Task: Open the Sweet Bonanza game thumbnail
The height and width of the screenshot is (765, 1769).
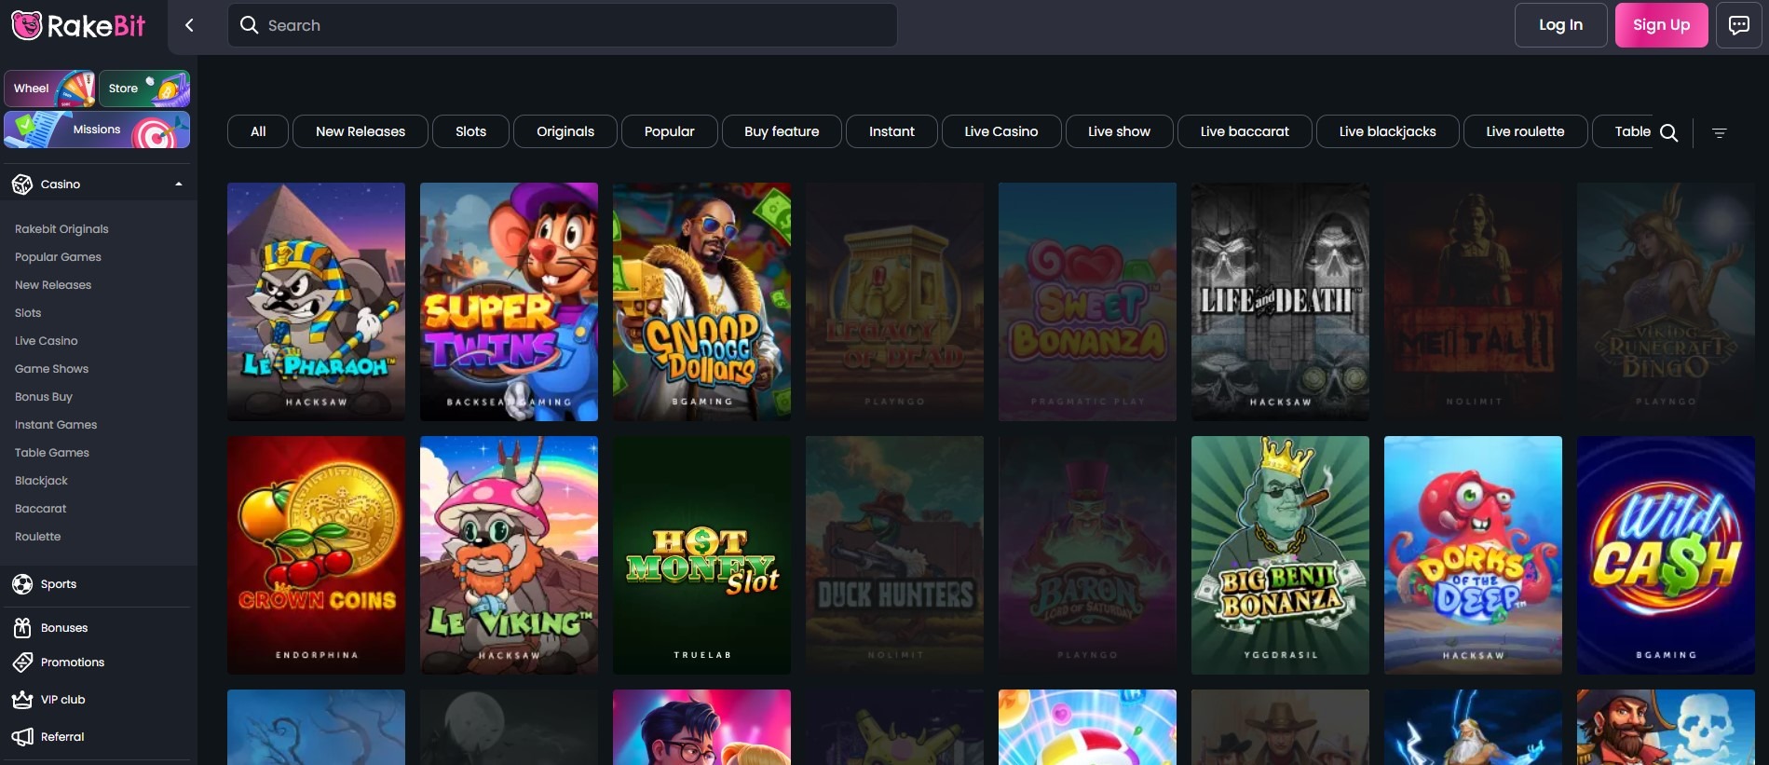Action: click(x=1087, y=302)
